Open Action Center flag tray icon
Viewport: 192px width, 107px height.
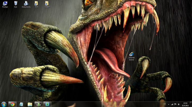(175, 104)
